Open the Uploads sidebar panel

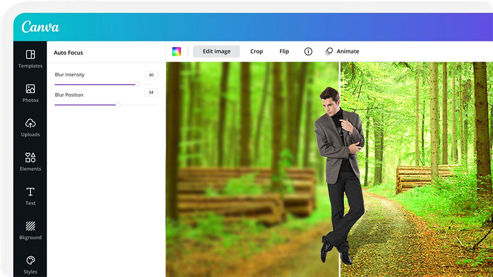(x=30, y=128)
